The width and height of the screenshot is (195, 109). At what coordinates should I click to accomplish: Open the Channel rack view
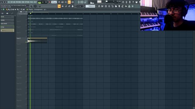[x=106, y=6]
